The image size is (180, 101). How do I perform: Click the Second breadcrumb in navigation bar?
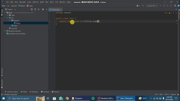[14, 6]
